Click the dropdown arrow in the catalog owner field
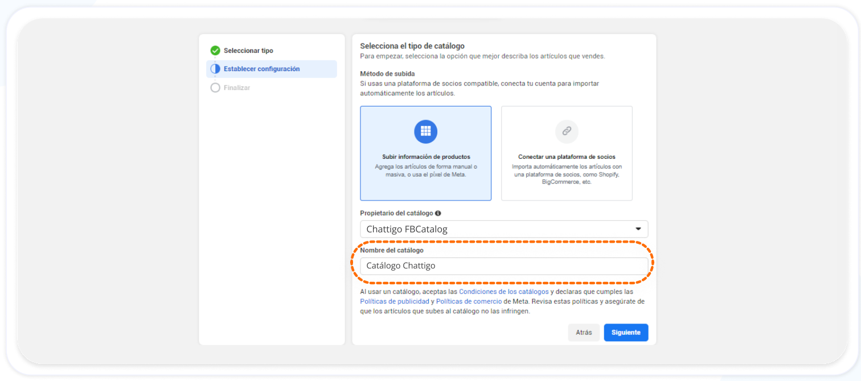 tap(638, 230)
